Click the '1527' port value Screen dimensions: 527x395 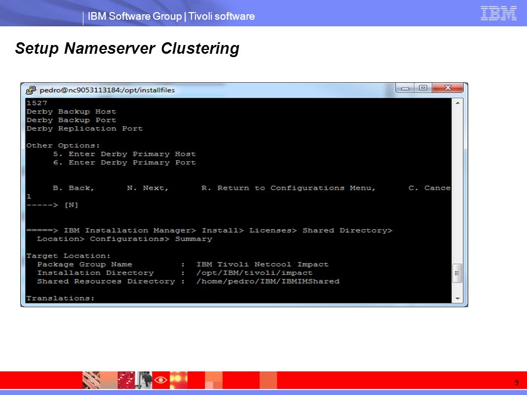click(x=37, y=103)
